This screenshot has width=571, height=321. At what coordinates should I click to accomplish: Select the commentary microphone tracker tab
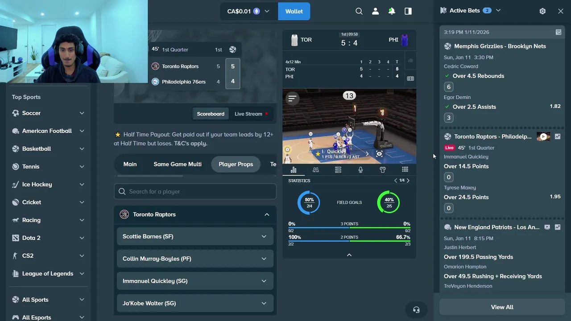tap(360, 169)
